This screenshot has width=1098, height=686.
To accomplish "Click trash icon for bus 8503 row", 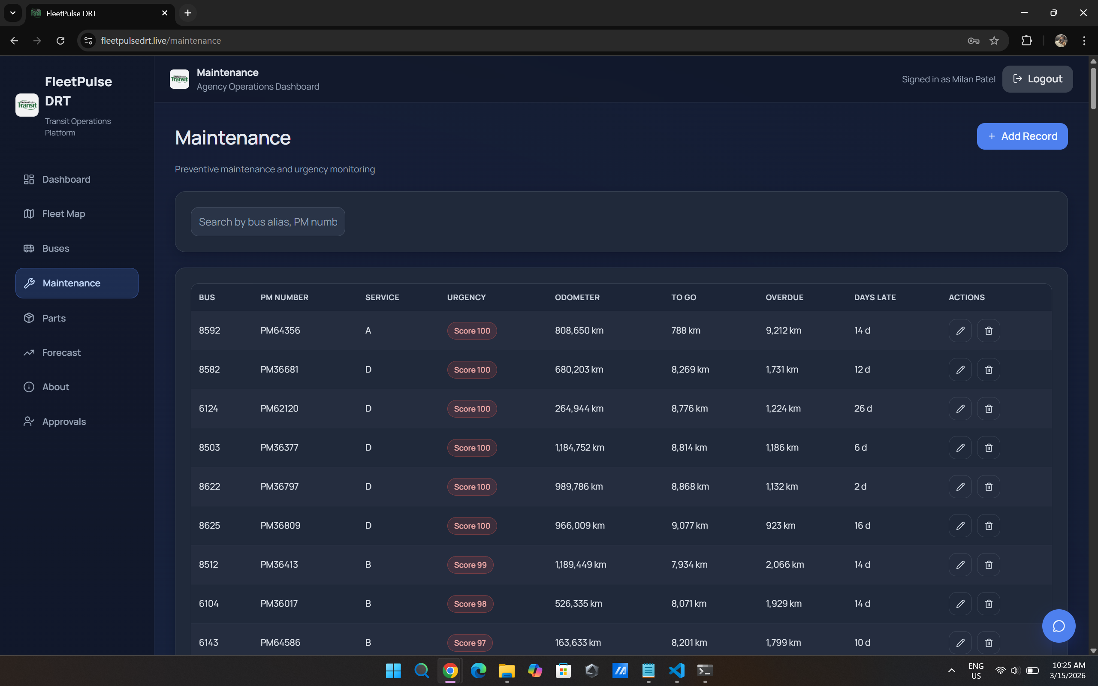I will (988, 447).
